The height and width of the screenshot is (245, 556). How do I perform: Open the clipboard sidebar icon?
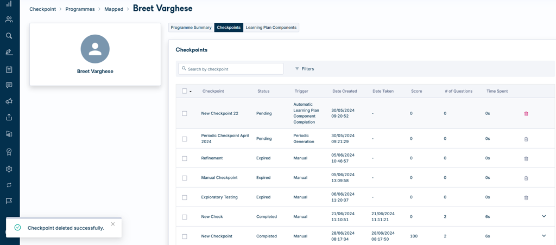click(9, 69)
